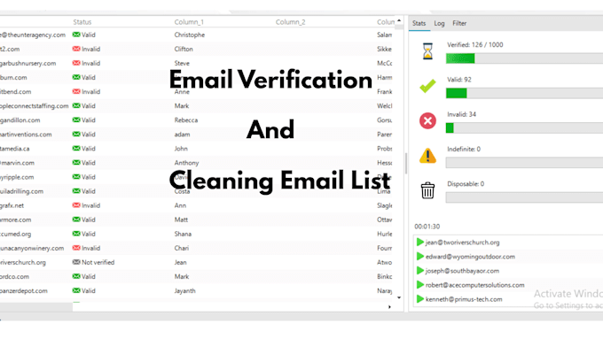The image size is (603, 339).
Task: Sort by the Column_1 header
Action: click(189, 22)
